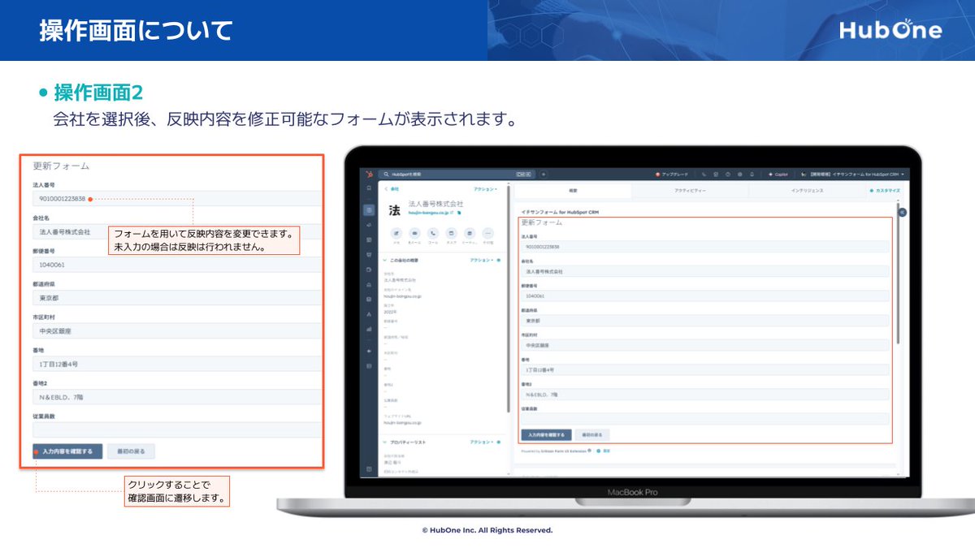Collapse the この会社の概要 section chevron
The width and height of the screenshot is (975, 548).
[x=384, y=260]
